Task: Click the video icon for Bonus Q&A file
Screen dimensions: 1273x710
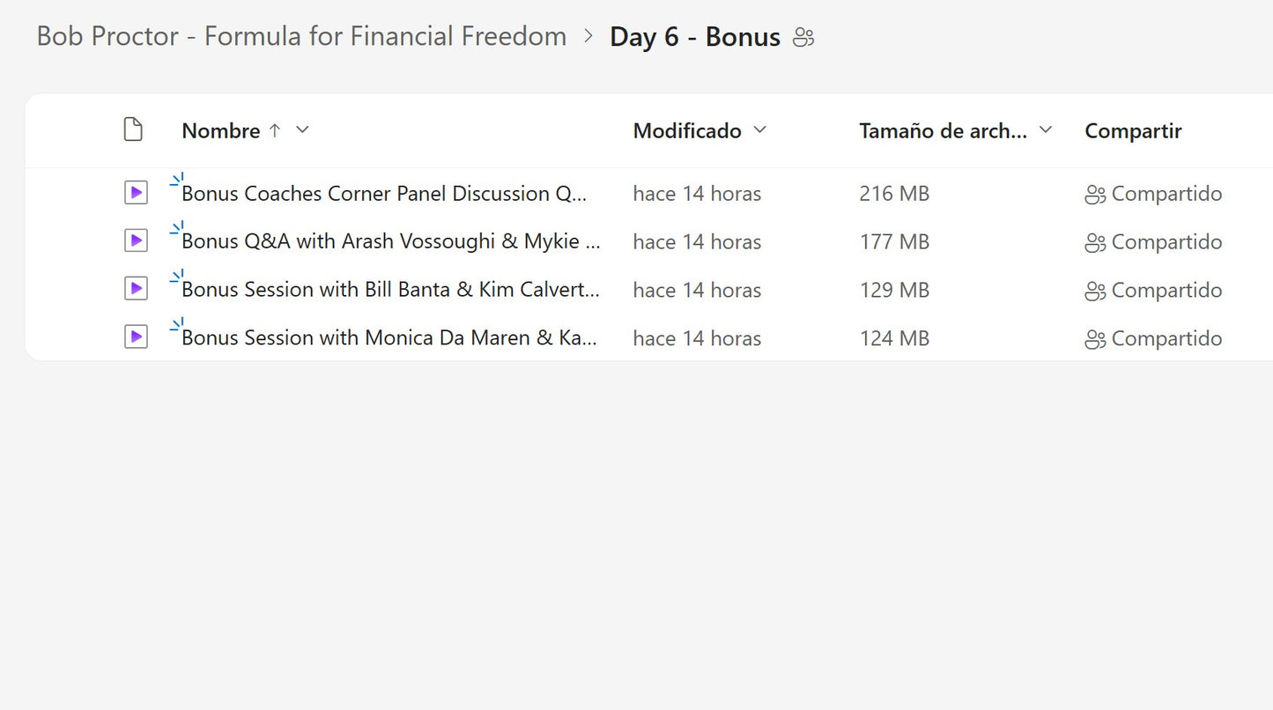Action: coord(136,240)
